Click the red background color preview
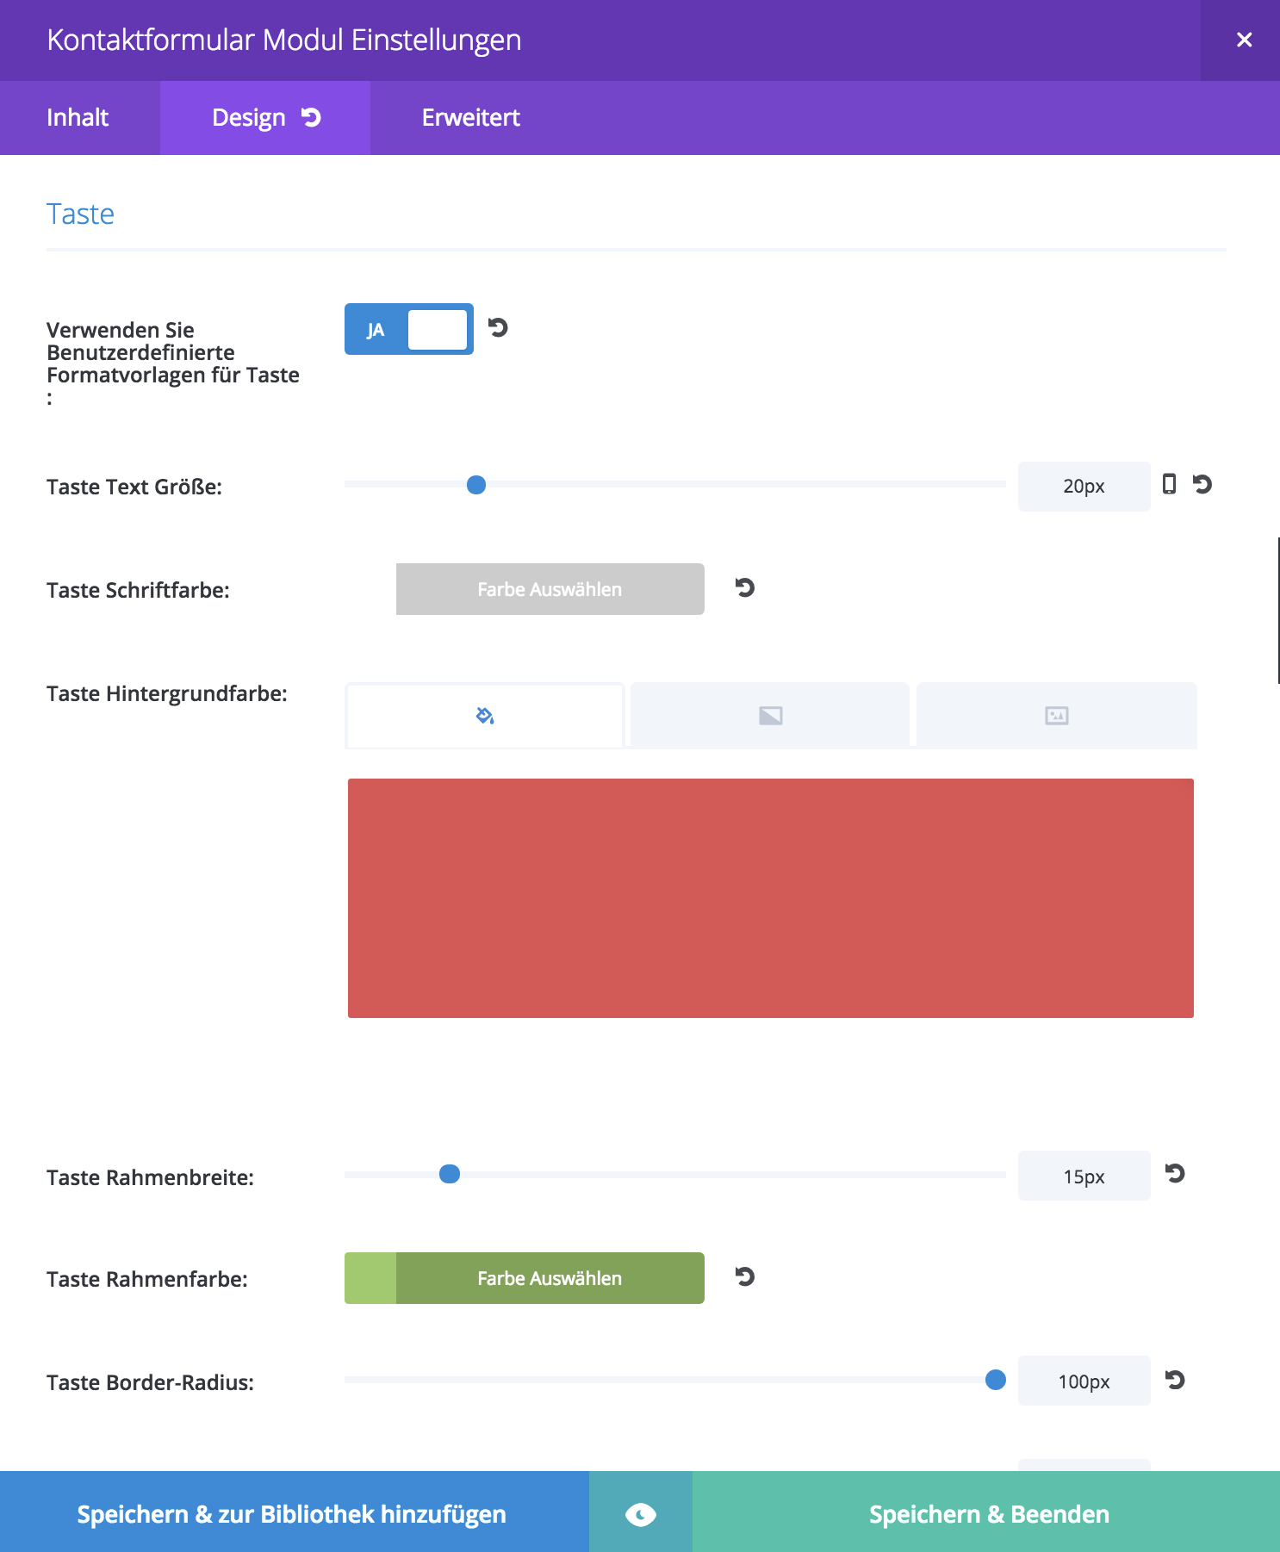The width and height of the screenshot is (1280, 1552). coord(771,898)
